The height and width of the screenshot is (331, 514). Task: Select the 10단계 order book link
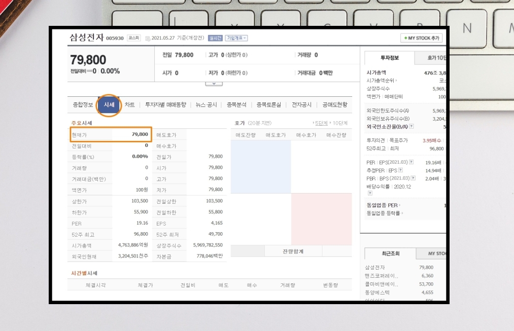pos(340,123)
